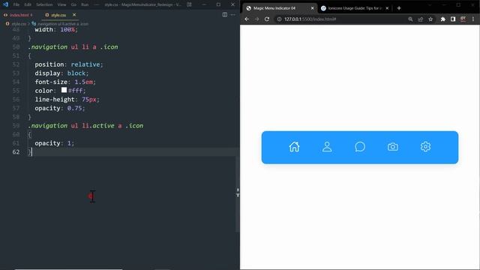Open the Go menu in VS Code

(x=73, y=4)
